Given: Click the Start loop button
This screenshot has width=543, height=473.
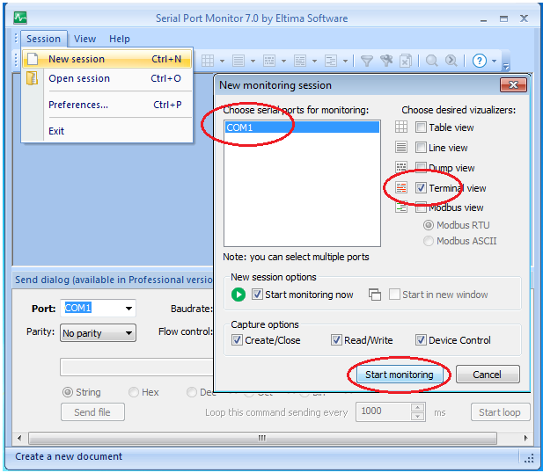Looking at the screenshot, I should [x=500, y=412].
